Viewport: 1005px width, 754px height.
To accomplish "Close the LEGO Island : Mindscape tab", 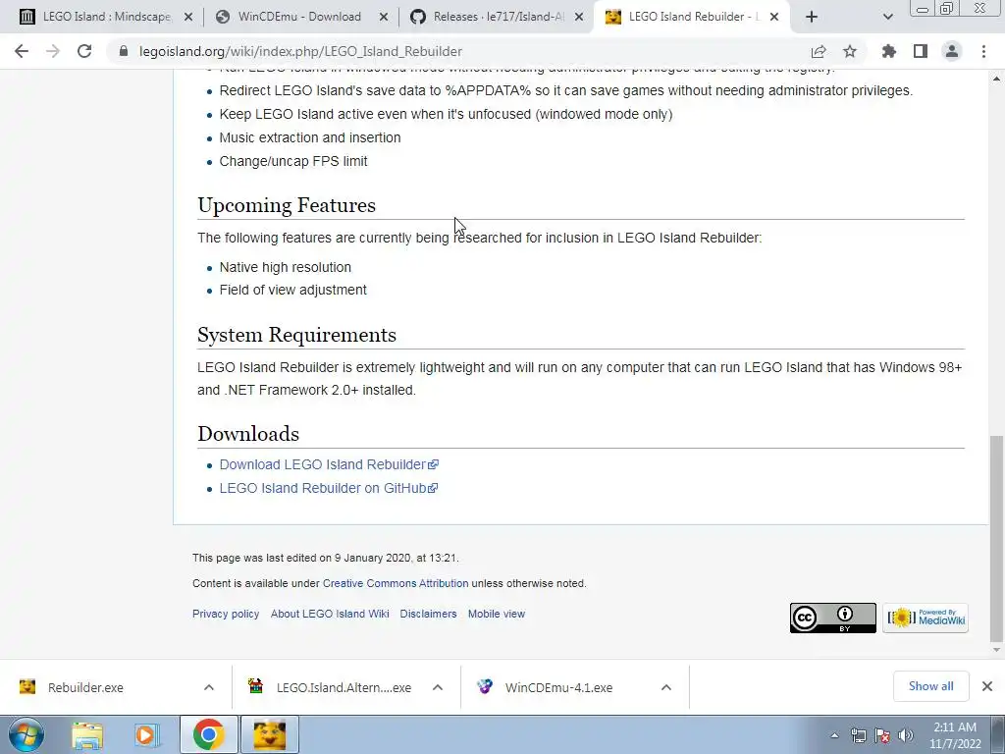I will [188, 17].
